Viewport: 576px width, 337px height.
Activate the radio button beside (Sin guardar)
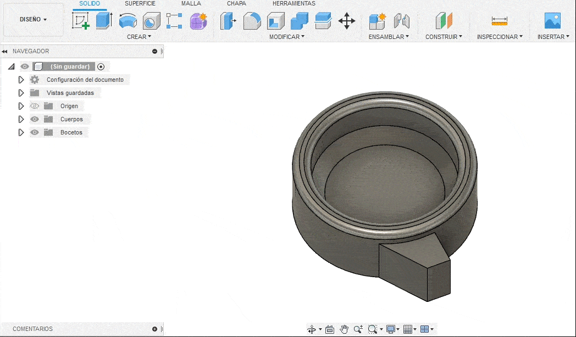pos(101,66)
